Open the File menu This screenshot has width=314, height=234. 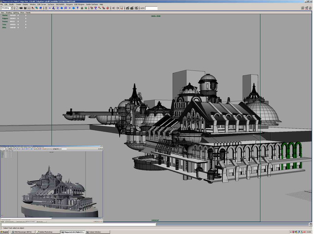(2, 4)
